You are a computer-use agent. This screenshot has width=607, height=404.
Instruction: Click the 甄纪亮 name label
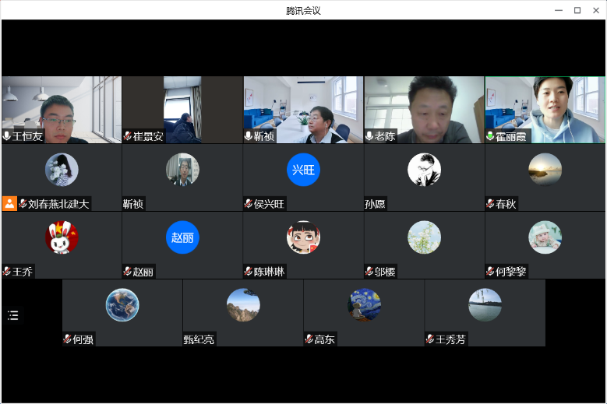tap(199, 339)
